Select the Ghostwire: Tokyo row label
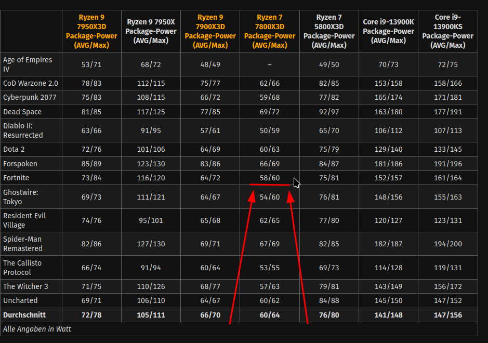Image resolution: width=488 pixels, height=343 pixels. click(x=21, y=197)
